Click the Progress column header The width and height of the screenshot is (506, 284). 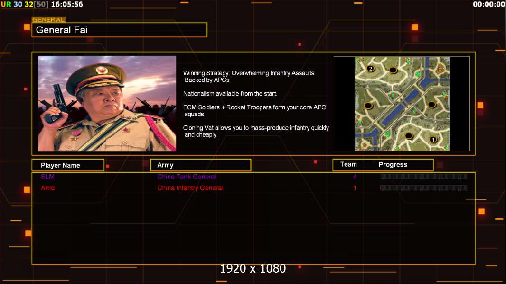[x=393, y=164]
